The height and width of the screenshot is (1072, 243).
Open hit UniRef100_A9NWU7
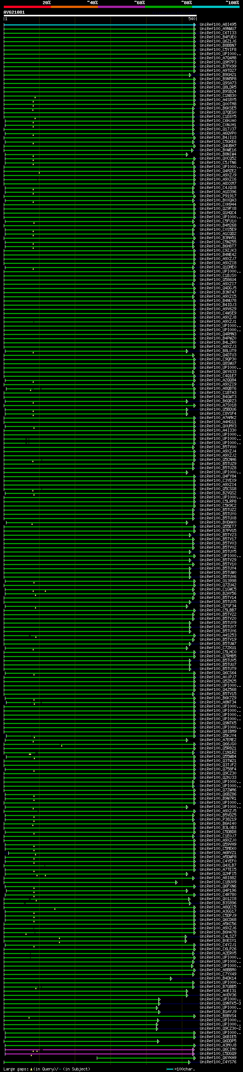218,29
